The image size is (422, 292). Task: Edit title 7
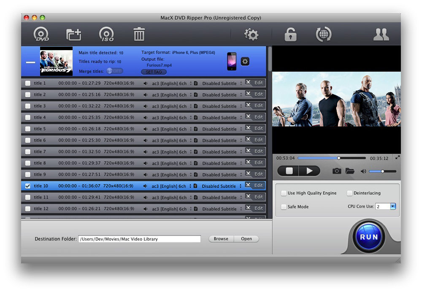[259, 151]
